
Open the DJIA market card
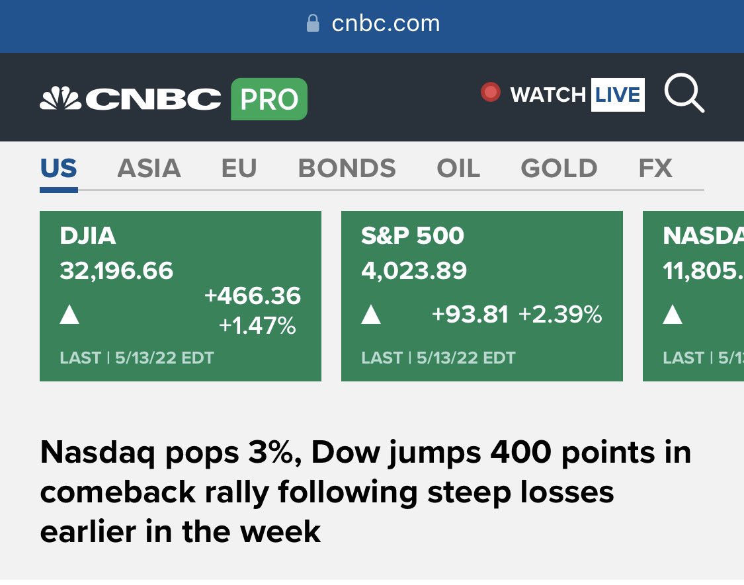(181, 296)
